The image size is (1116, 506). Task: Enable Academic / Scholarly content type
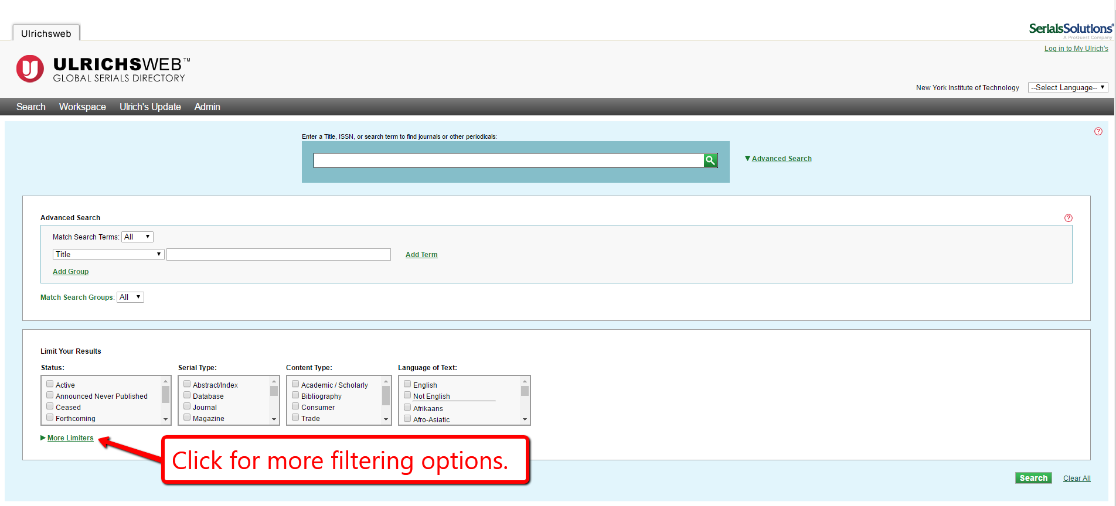295,384
